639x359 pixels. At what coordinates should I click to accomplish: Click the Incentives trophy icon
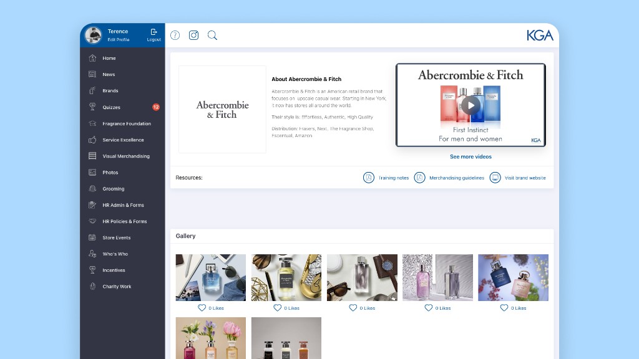pos(92,270)
